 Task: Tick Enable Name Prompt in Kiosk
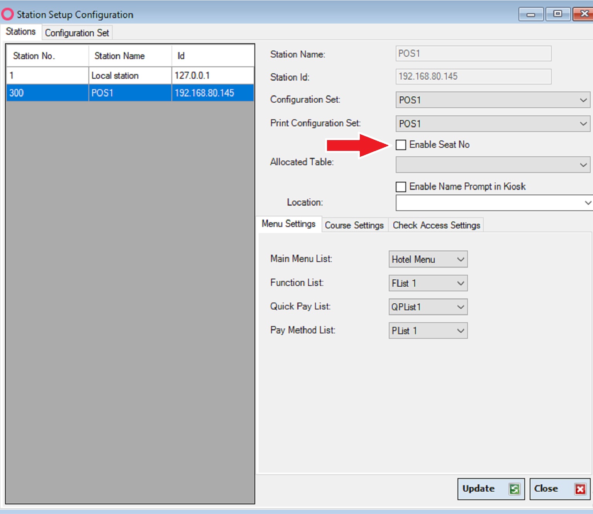coord(401,187)
